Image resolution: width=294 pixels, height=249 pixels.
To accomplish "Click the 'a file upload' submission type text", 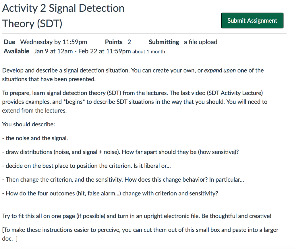I will 200,42.
